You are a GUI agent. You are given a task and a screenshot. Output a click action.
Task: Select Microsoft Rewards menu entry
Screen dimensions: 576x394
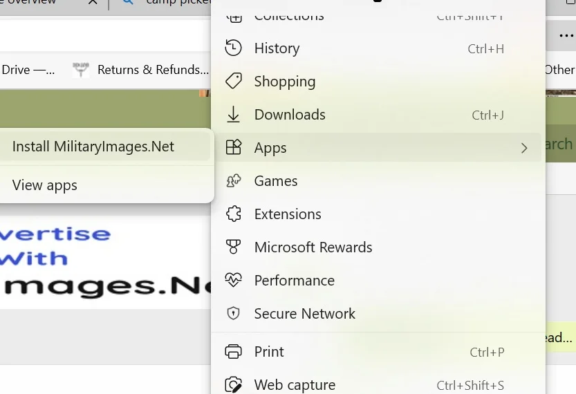point(378,247)
